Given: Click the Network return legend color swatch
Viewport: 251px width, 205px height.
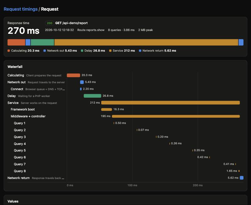Looking at the screenshot, I should click(x=140, y=51).
